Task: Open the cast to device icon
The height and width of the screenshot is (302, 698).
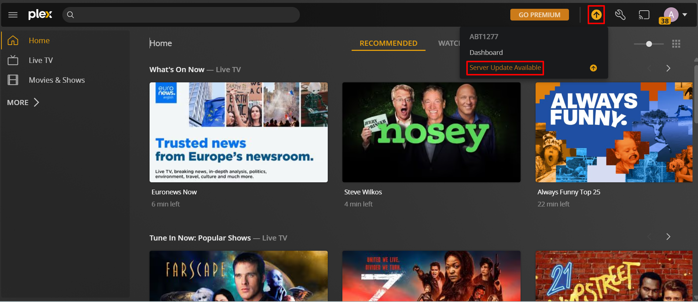Action: [x=644, y=15]
